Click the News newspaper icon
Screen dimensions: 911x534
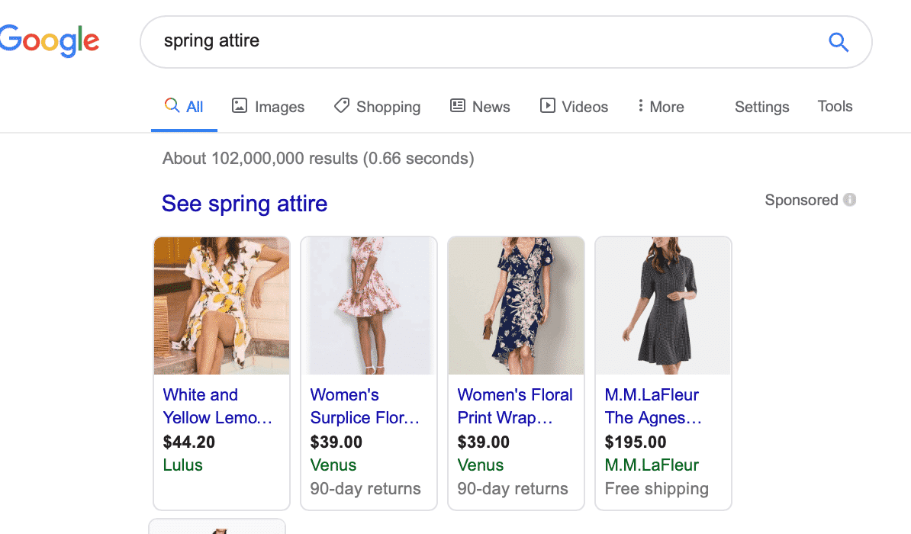click(x=458, y=106)
